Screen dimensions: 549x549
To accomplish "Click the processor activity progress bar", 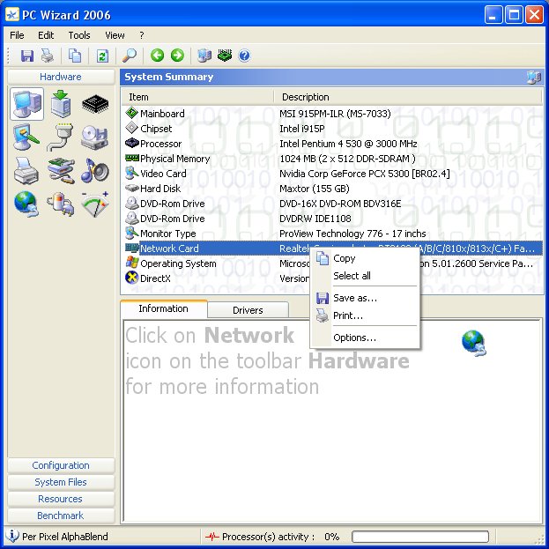I will pos(420,536).
